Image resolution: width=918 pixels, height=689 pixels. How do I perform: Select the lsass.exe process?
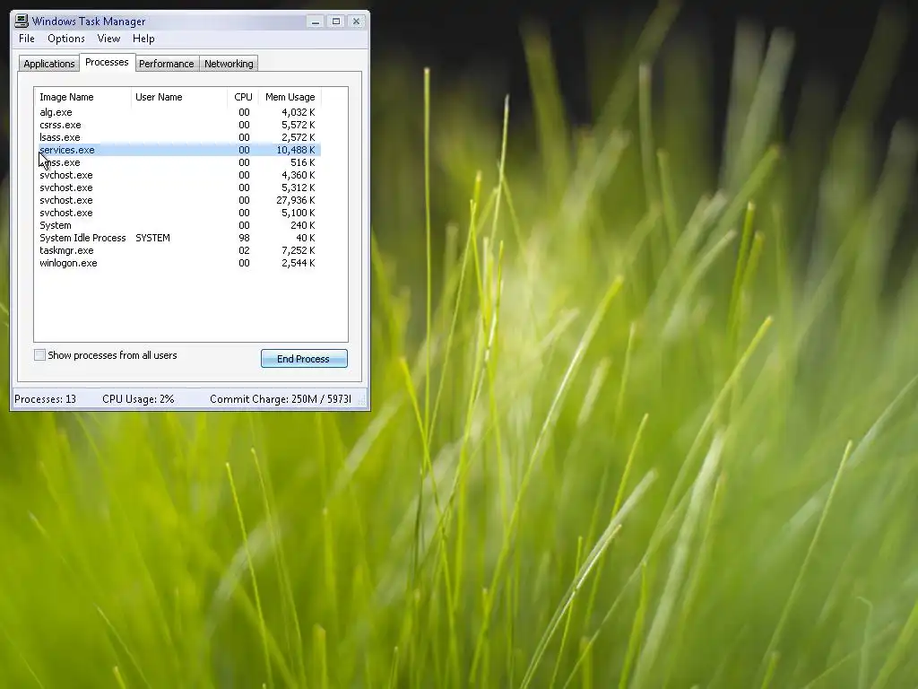tap(179, 137)
